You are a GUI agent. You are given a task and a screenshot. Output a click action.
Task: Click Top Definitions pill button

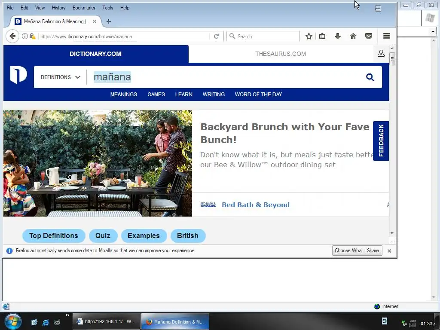click(54, 236)
